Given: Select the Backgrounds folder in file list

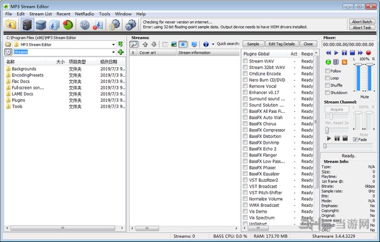Looking at the screenshot, I should pos(24,69).
